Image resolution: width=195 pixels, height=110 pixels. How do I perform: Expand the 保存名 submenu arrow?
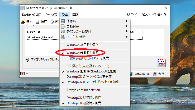127,21
